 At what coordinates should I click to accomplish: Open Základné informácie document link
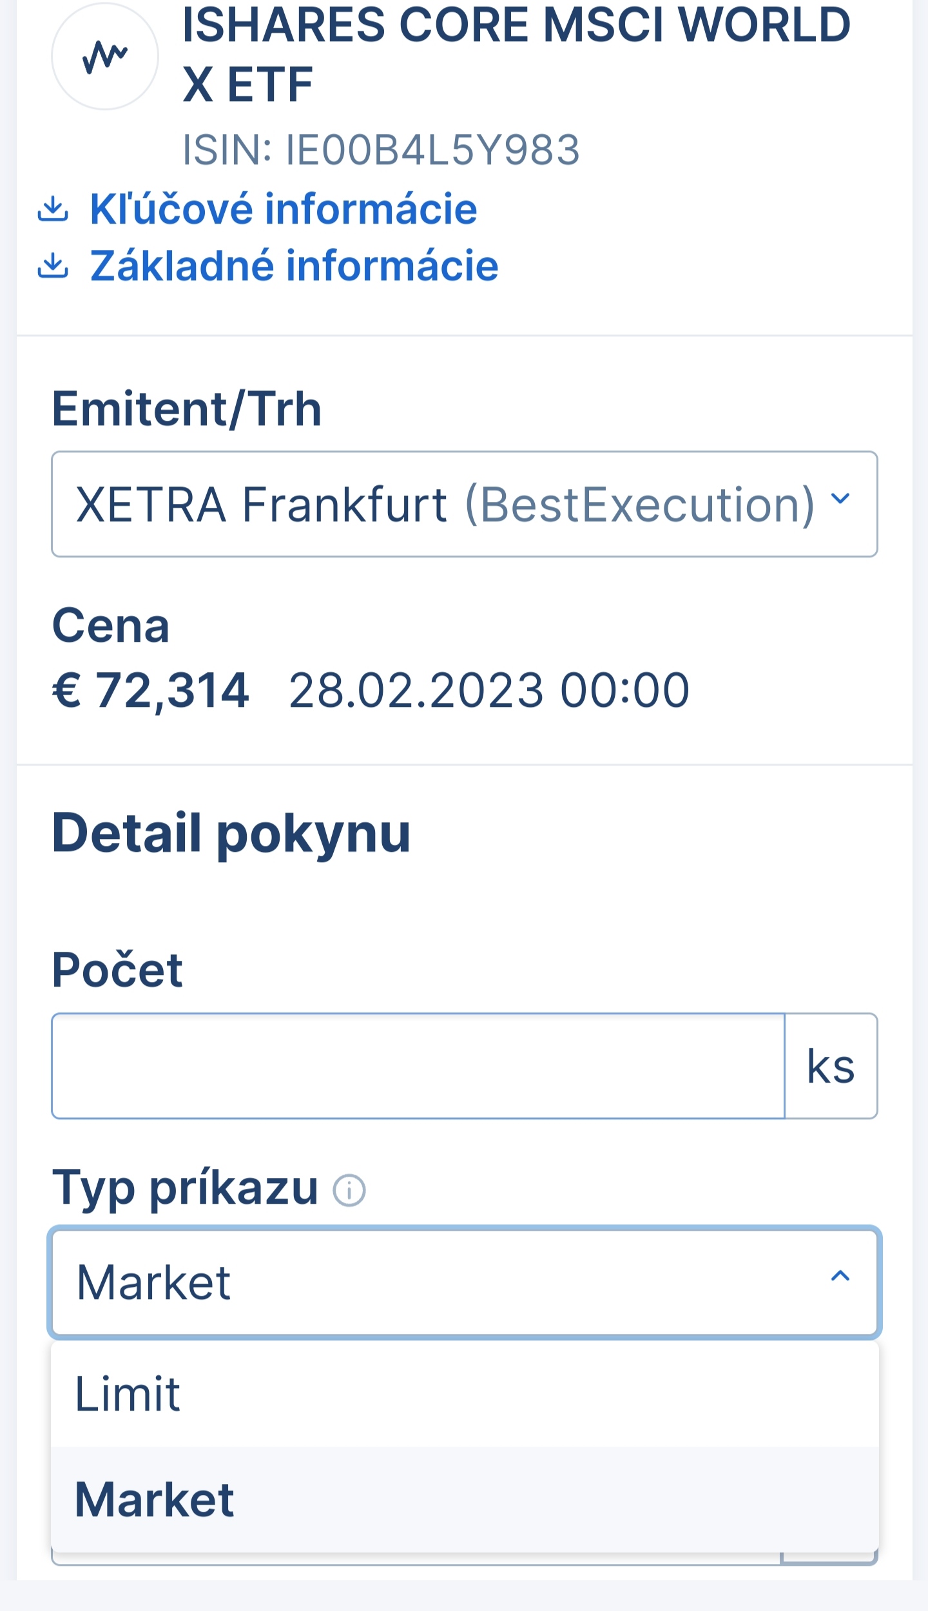click(x=295, y=265)
